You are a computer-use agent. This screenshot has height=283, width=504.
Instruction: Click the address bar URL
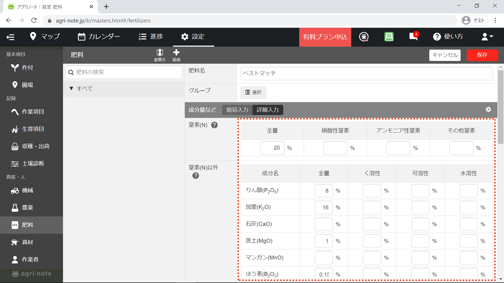click(x=103, y=20)
